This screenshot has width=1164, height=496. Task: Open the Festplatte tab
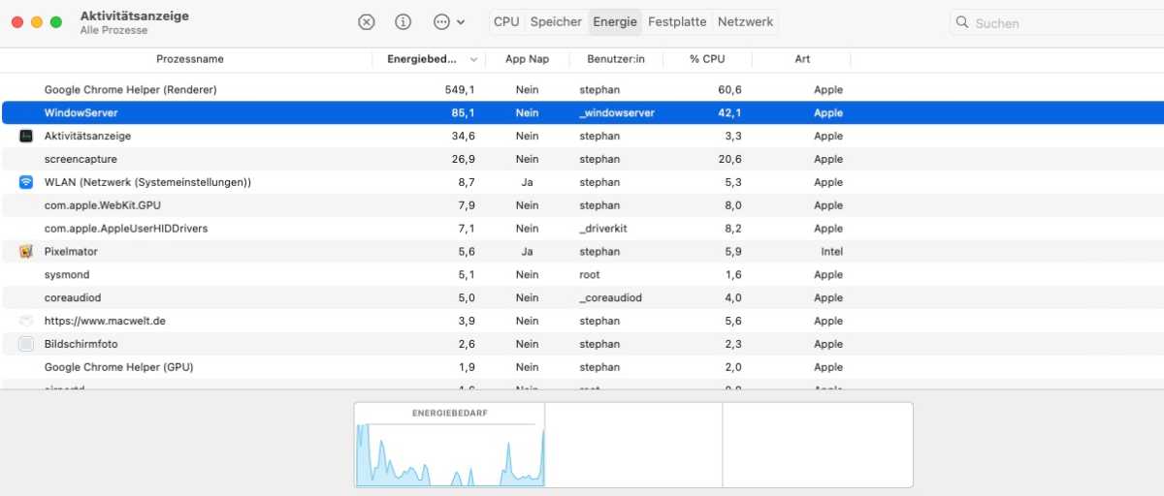pos(677,21)
